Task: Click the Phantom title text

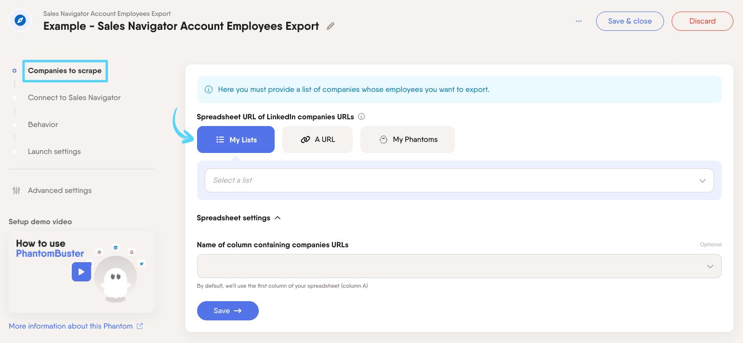Action: pyautogui.click(x=181, y=26)
